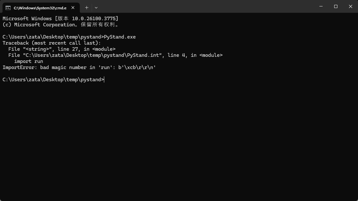This screenshot has height=201, width=358.
Task: Click the File "<string>" line 27 text
Action: pos(62,49)
